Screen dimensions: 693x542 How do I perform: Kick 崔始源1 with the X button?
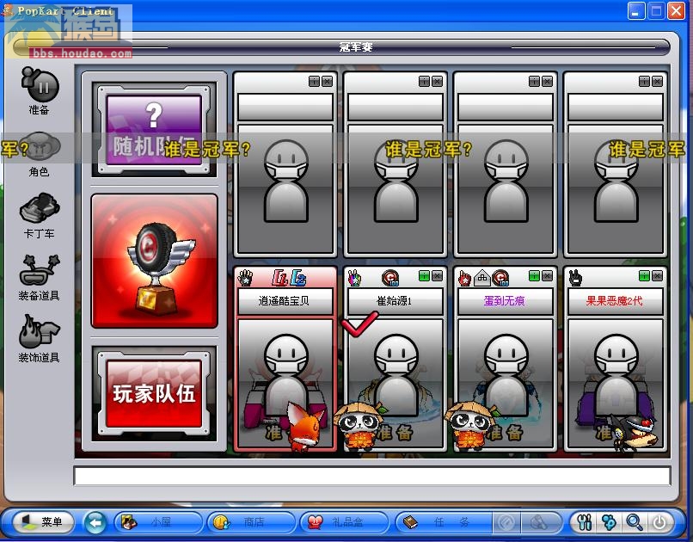point(437,276)
